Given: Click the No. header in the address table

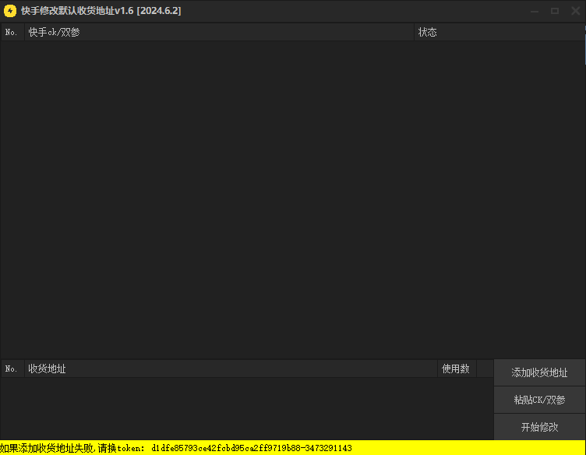Looking at the screenshot, I should point(12,369).
